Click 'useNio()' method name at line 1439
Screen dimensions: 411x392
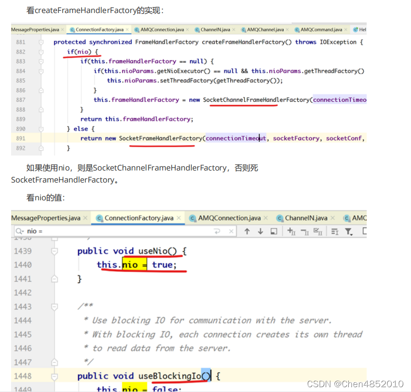pyautogui.click(x=158, y=251)
